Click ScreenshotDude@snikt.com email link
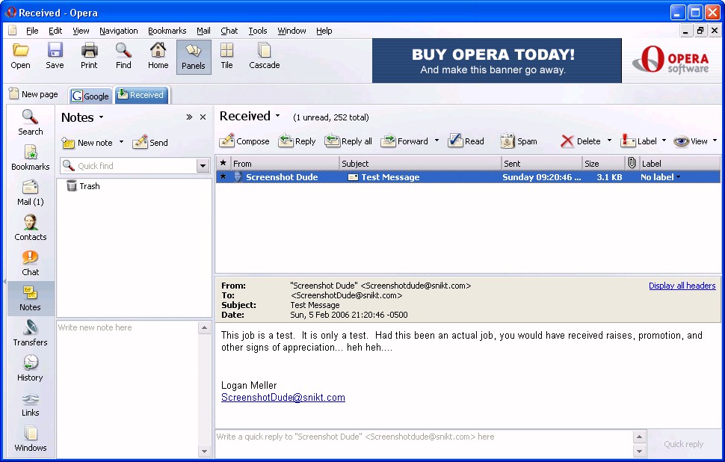The image size is (725, 462). (283, 398)
